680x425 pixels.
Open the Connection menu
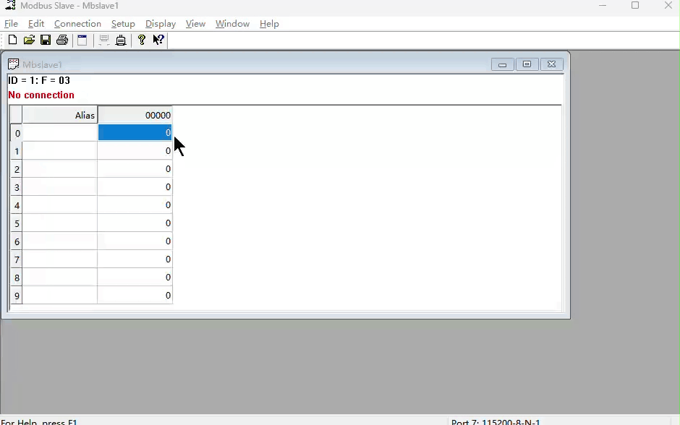(x=77, y=24)
